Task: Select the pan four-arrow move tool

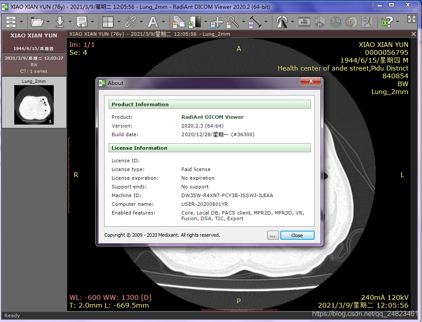Action: [217, 22]
